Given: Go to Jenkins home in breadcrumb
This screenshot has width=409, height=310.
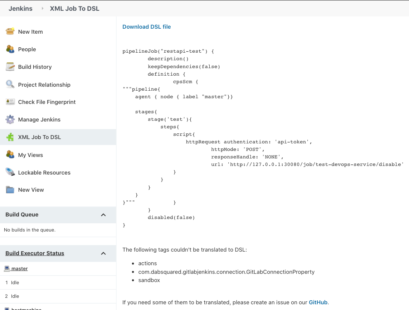Looking at the screenshot, I should click(20, 9).
